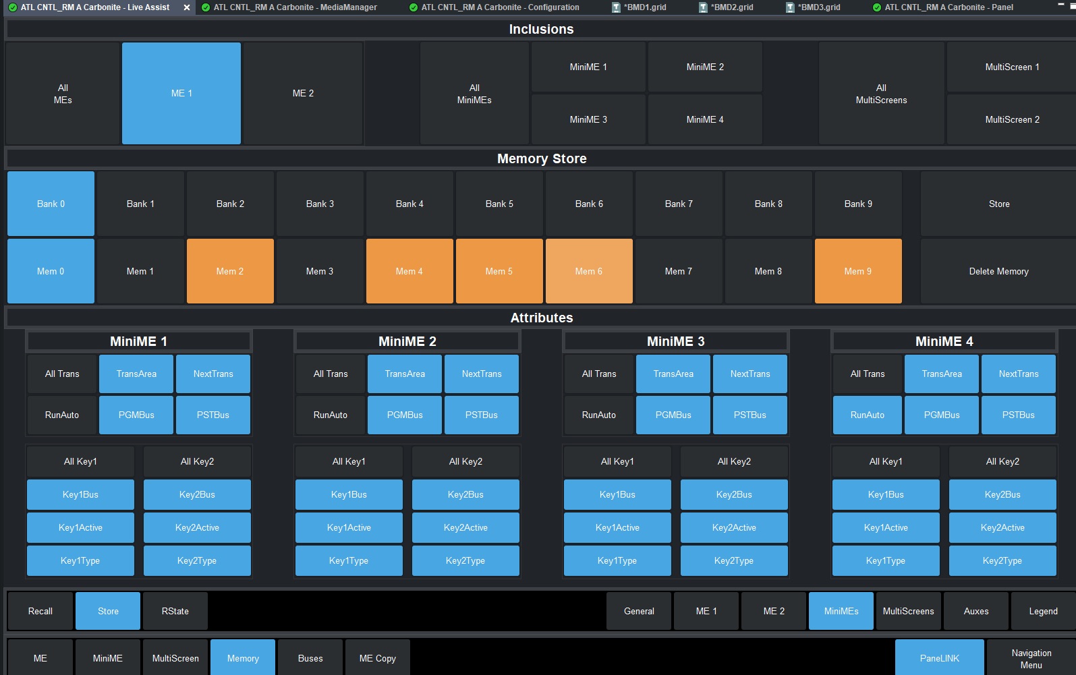Screen dimensions: 1076x675
Task: Click the Delete Memory button
Action: pos(998,272)
